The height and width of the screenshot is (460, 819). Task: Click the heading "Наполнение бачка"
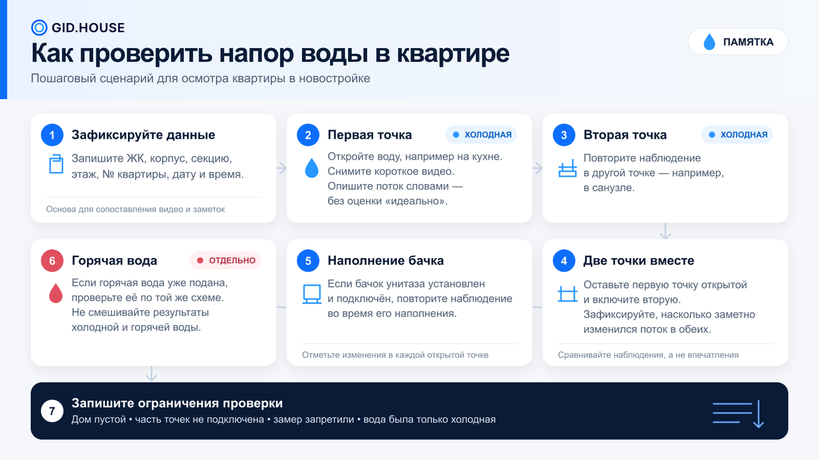(x=386, y=261)
